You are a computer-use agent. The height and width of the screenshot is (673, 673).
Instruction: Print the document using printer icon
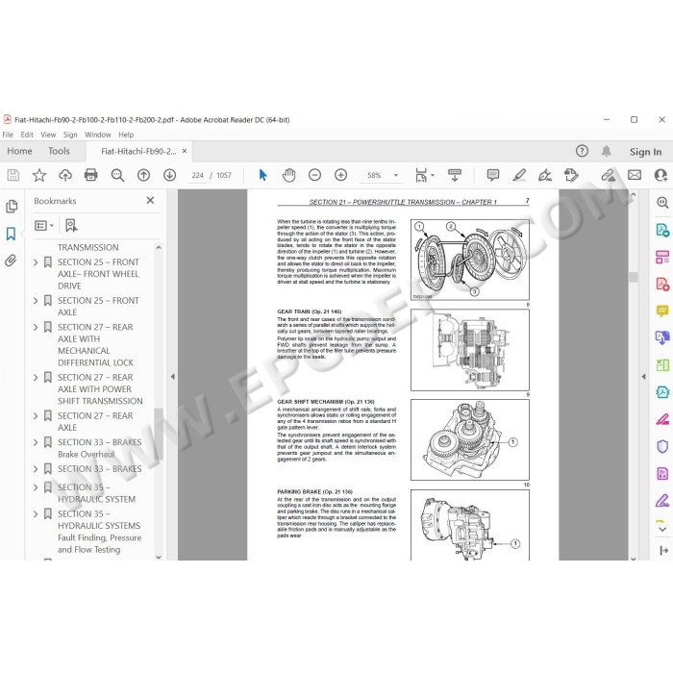coord(91,175)
